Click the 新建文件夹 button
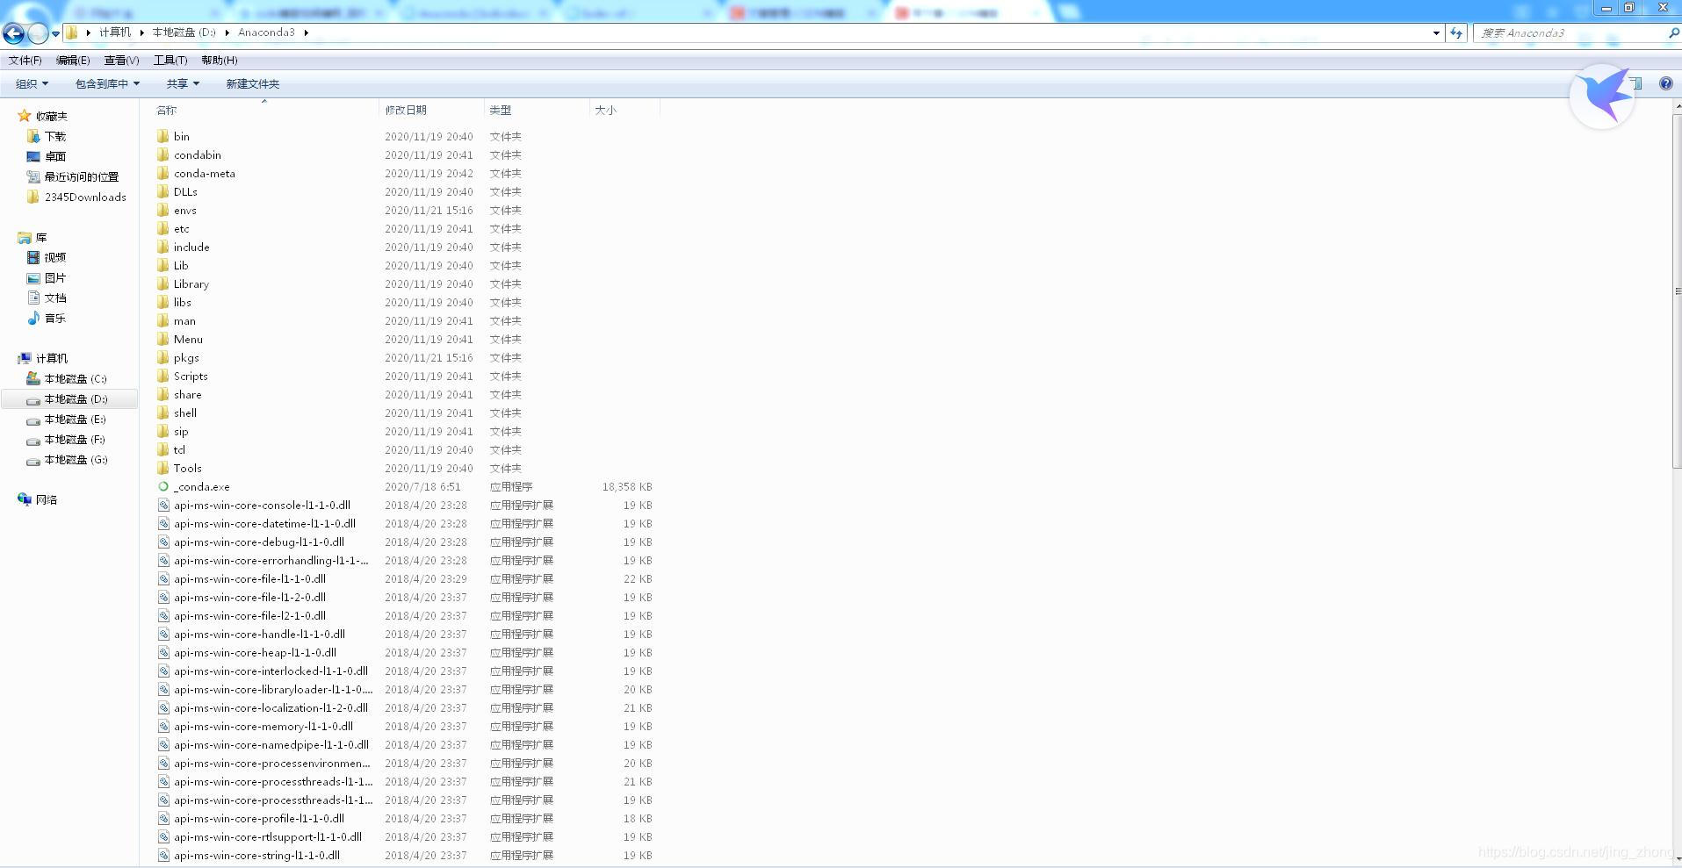Image resolution: width=1682 pixels, height=868 pixels. point(253,84)
